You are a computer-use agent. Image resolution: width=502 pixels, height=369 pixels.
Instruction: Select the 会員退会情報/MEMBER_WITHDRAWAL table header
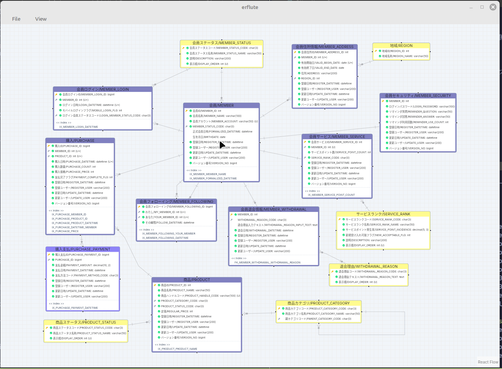pos(274,209)
